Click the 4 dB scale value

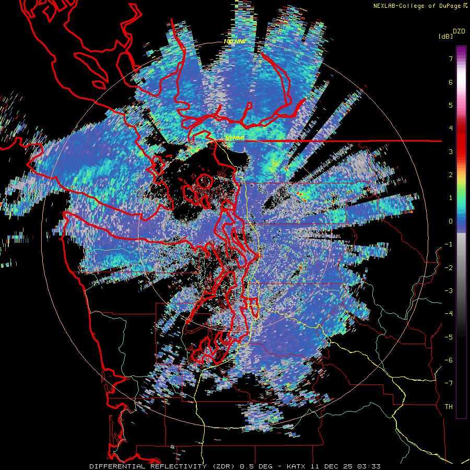tap(451, 128)
